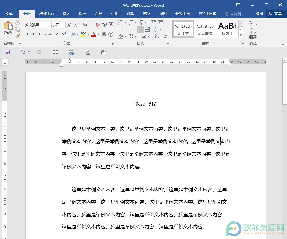Click the Cut scissors icon
This screenshot has width=287, height=239.
[x=18, y=22]
